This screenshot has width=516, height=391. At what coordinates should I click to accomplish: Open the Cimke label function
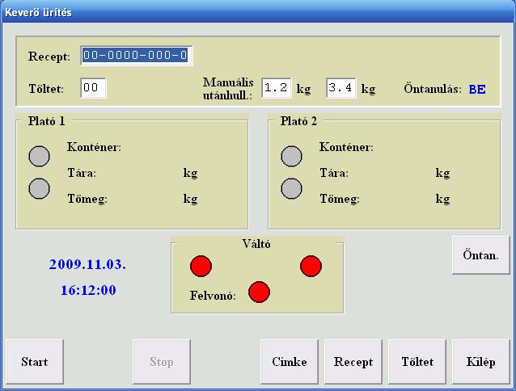click(289, 362)
